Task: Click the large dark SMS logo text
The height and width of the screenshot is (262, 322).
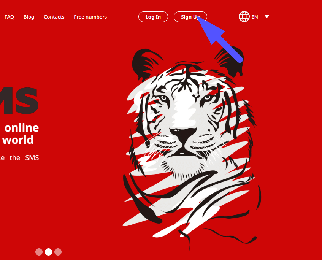Action: click(19, 101)
